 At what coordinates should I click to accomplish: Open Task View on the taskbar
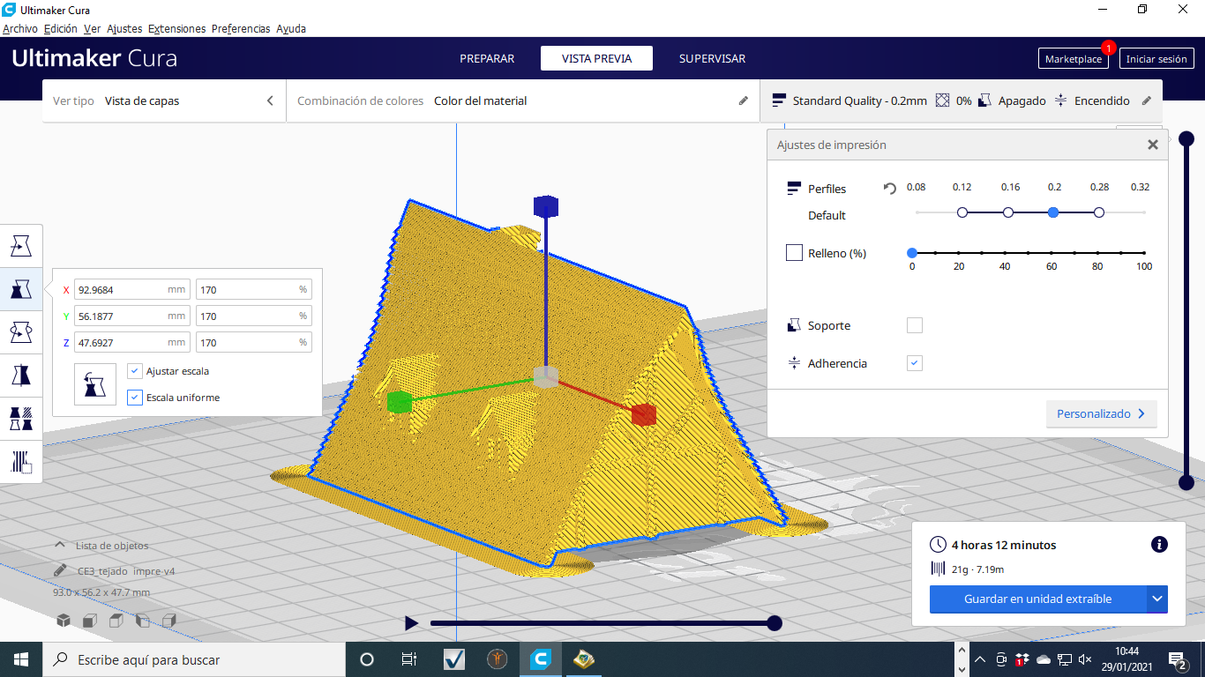point(409,658)
